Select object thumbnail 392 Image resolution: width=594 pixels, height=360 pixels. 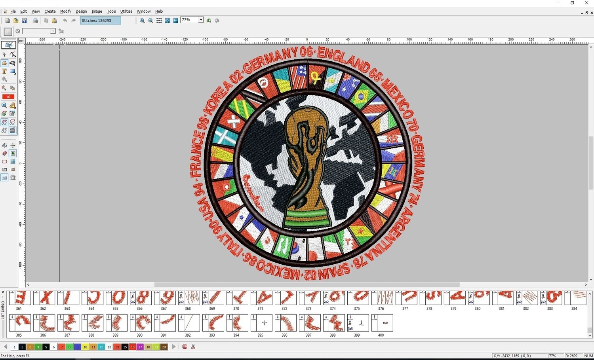(x=189, y=323)
